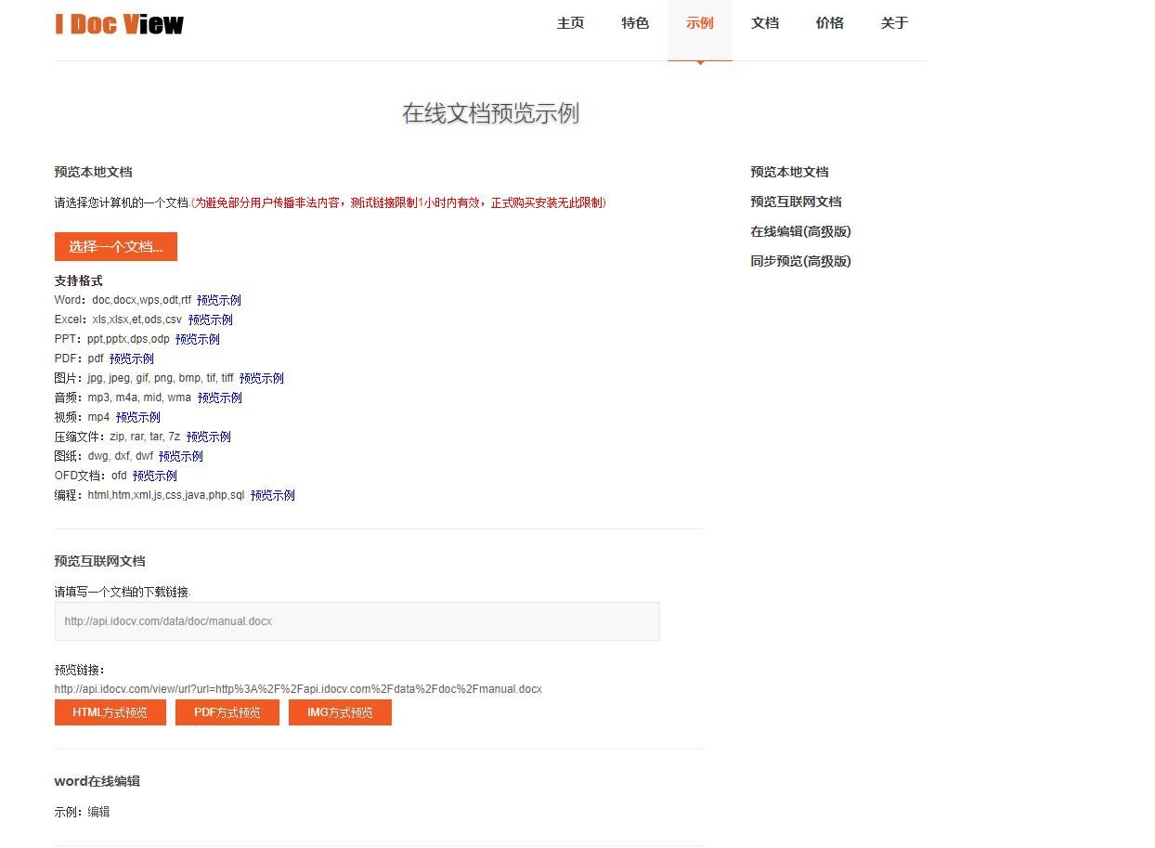
Task: Open the 视频 mp4 预览示例 link
Action: point(138,417)
